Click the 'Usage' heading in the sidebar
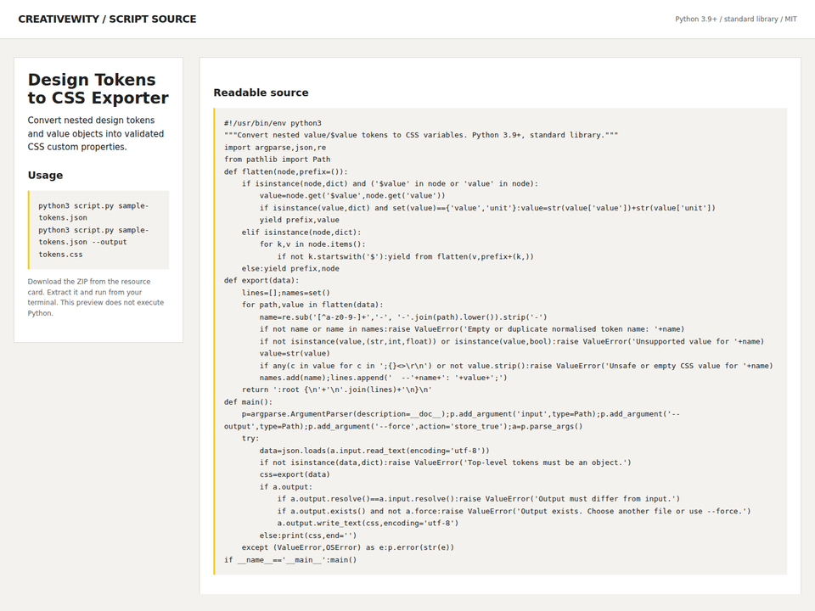This screenshot has height=611, width=815. 45,175
